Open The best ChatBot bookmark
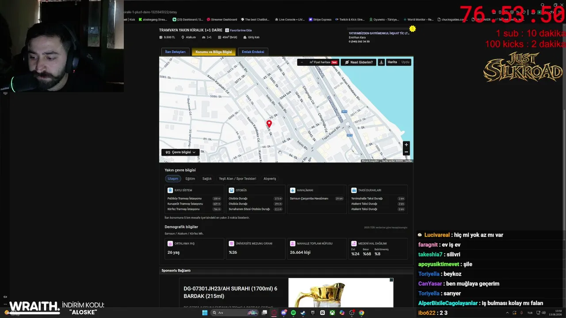566x318 pixels. 255,19
